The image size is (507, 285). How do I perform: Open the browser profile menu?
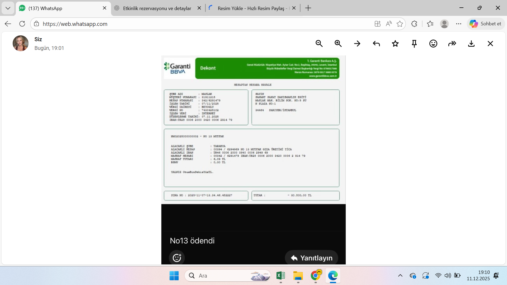pyautogui.click(x=444, y=24)
